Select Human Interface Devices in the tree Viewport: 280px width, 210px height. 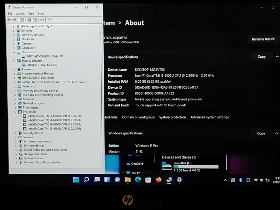(38, 74)
